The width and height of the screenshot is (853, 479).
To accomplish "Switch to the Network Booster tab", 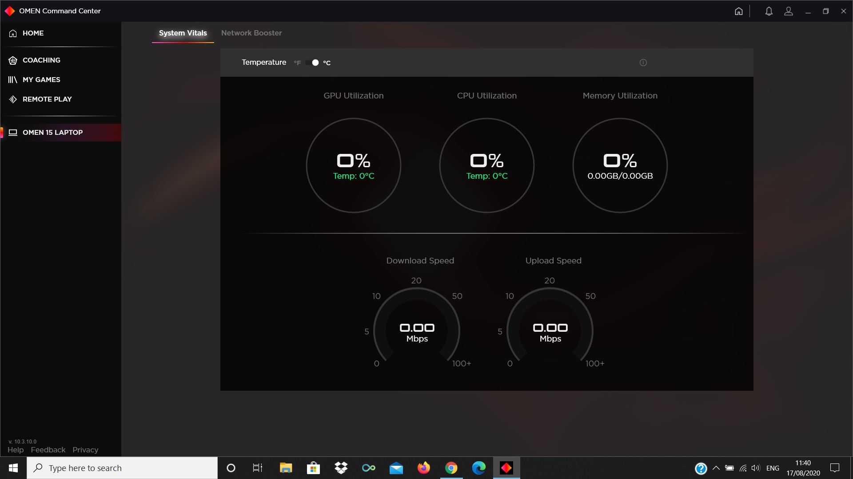I will point(251,33).
